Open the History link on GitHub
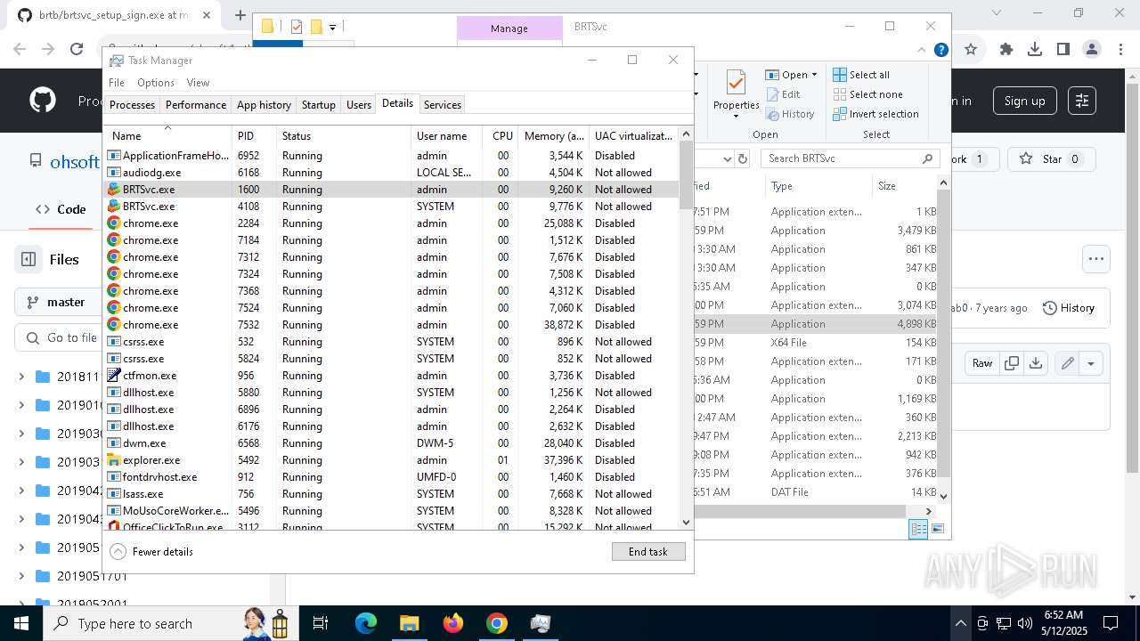Image resolution: width=1140 pixels, height=641 pixels. (x=1068, y=307)
